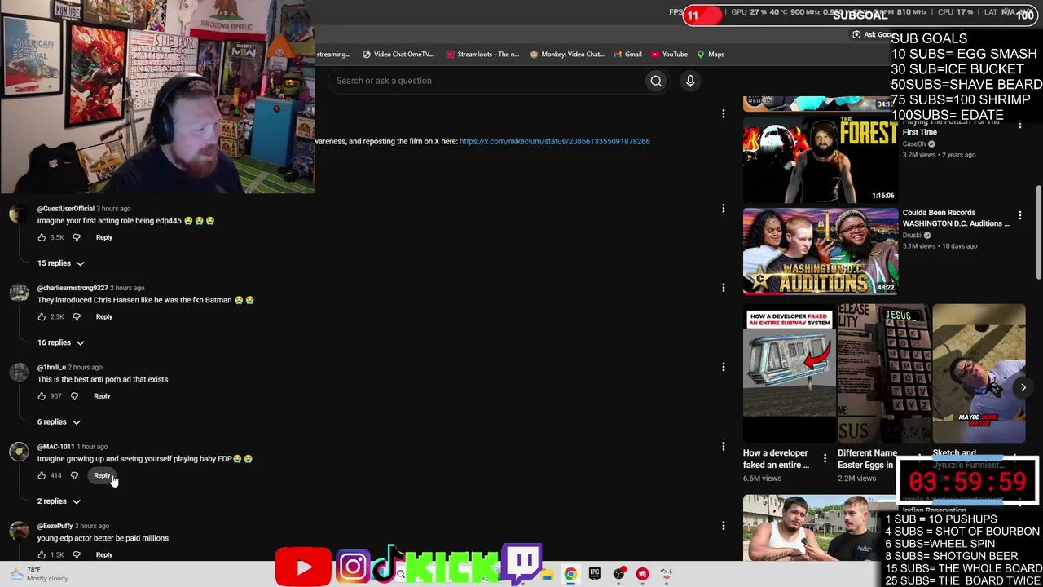Dislike the @GuestUserOfficial comment
1043x587 pixels.
(77, 237)
